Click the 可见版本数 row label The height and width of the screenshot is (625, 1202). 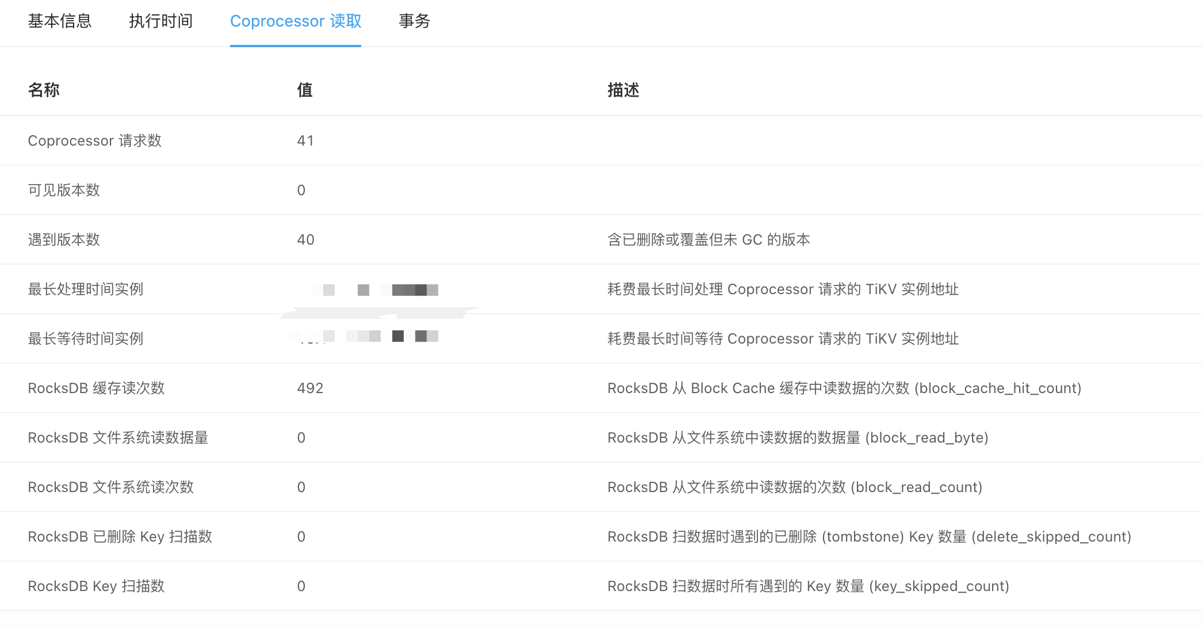pos(64,190)
